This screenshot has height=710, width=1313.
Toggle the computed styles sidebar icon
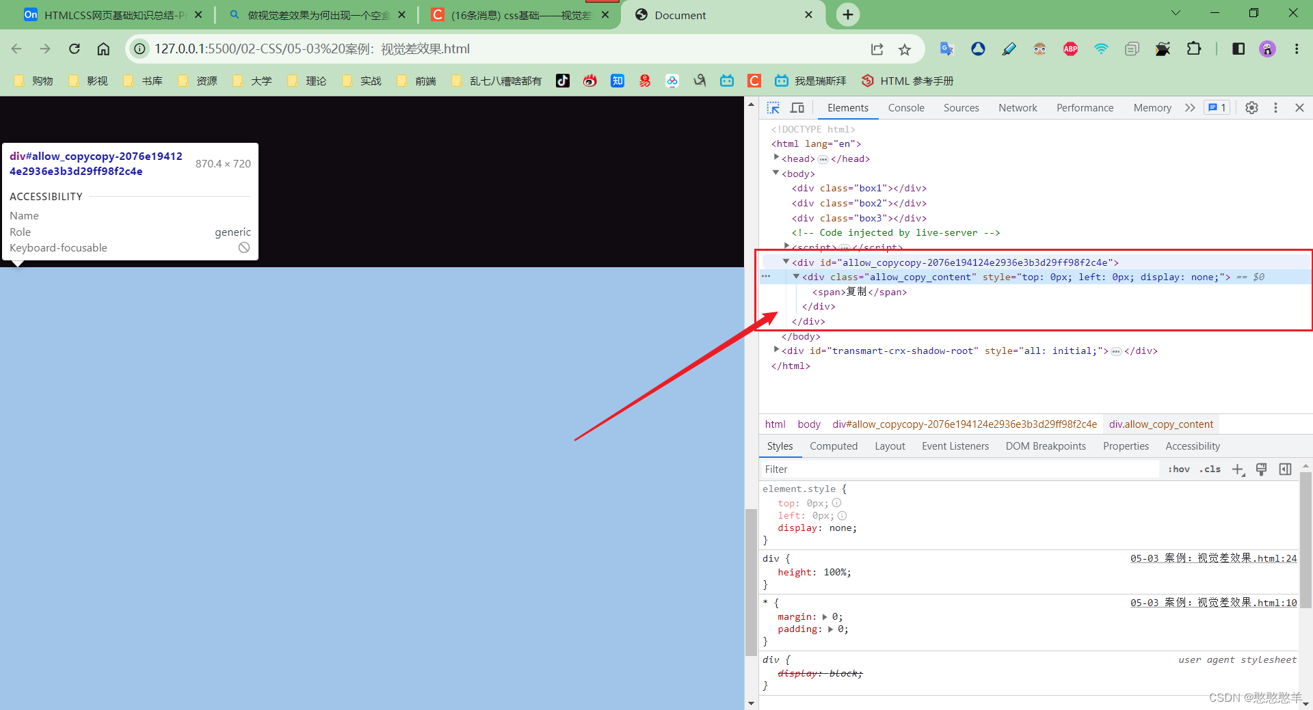(1285, 469)
